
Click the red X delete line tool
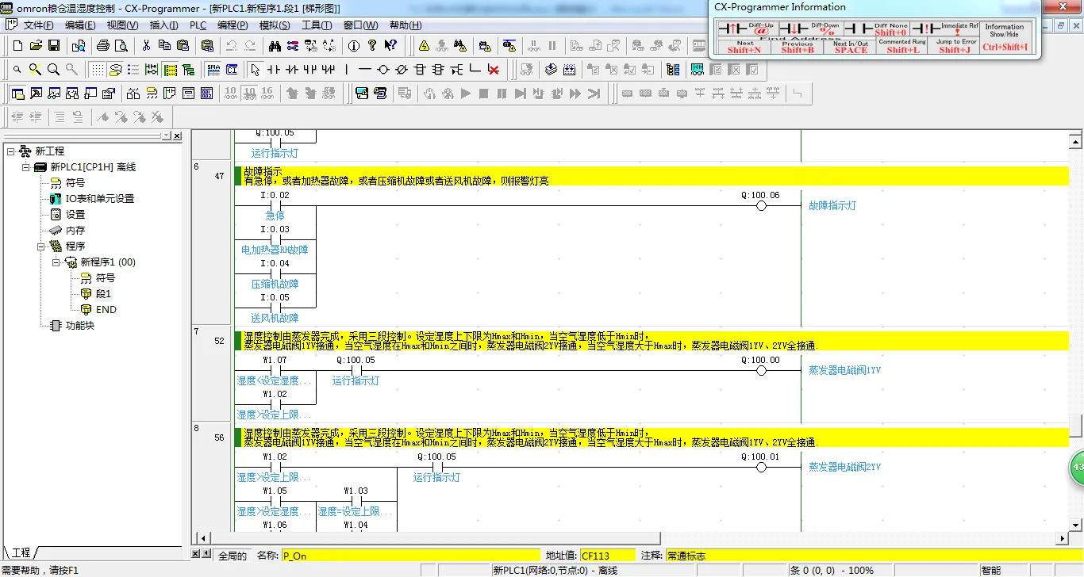point(494,70)
